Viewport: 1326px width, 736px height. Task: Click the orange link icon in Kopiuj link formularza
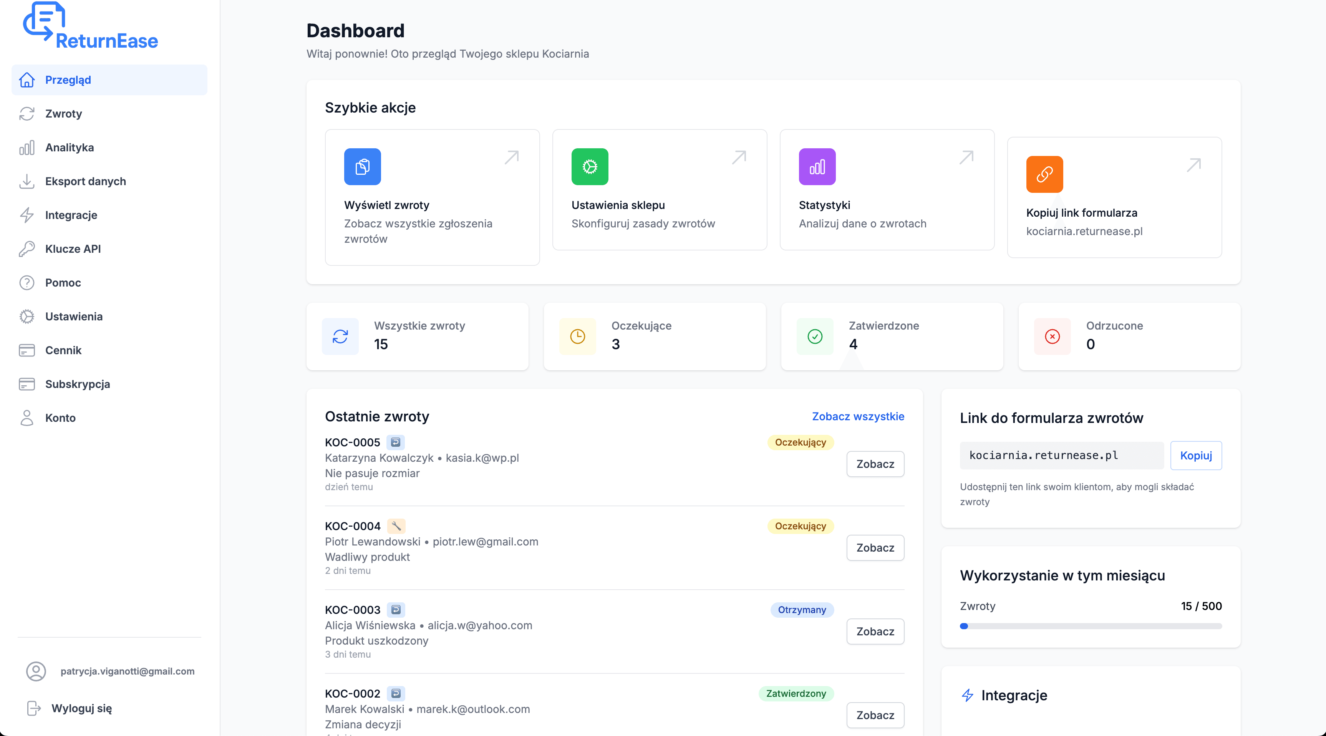pyautogui.click(x=1044, y=174)
